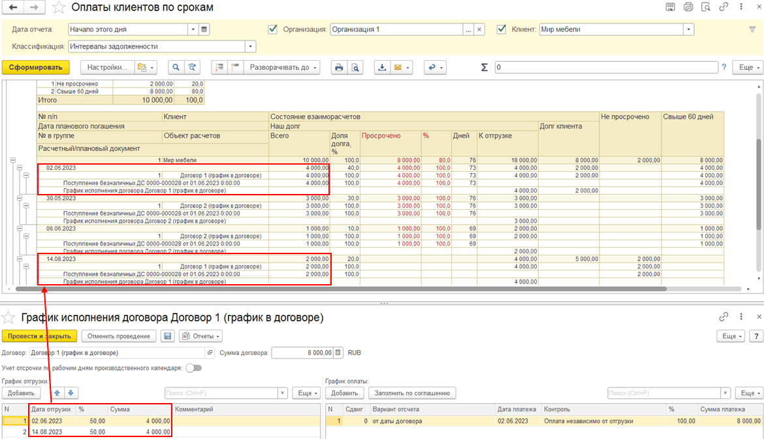The width and height of the screenshot is (764, 439).
Task: Add report to favorites with star icon
Action: 59,8
